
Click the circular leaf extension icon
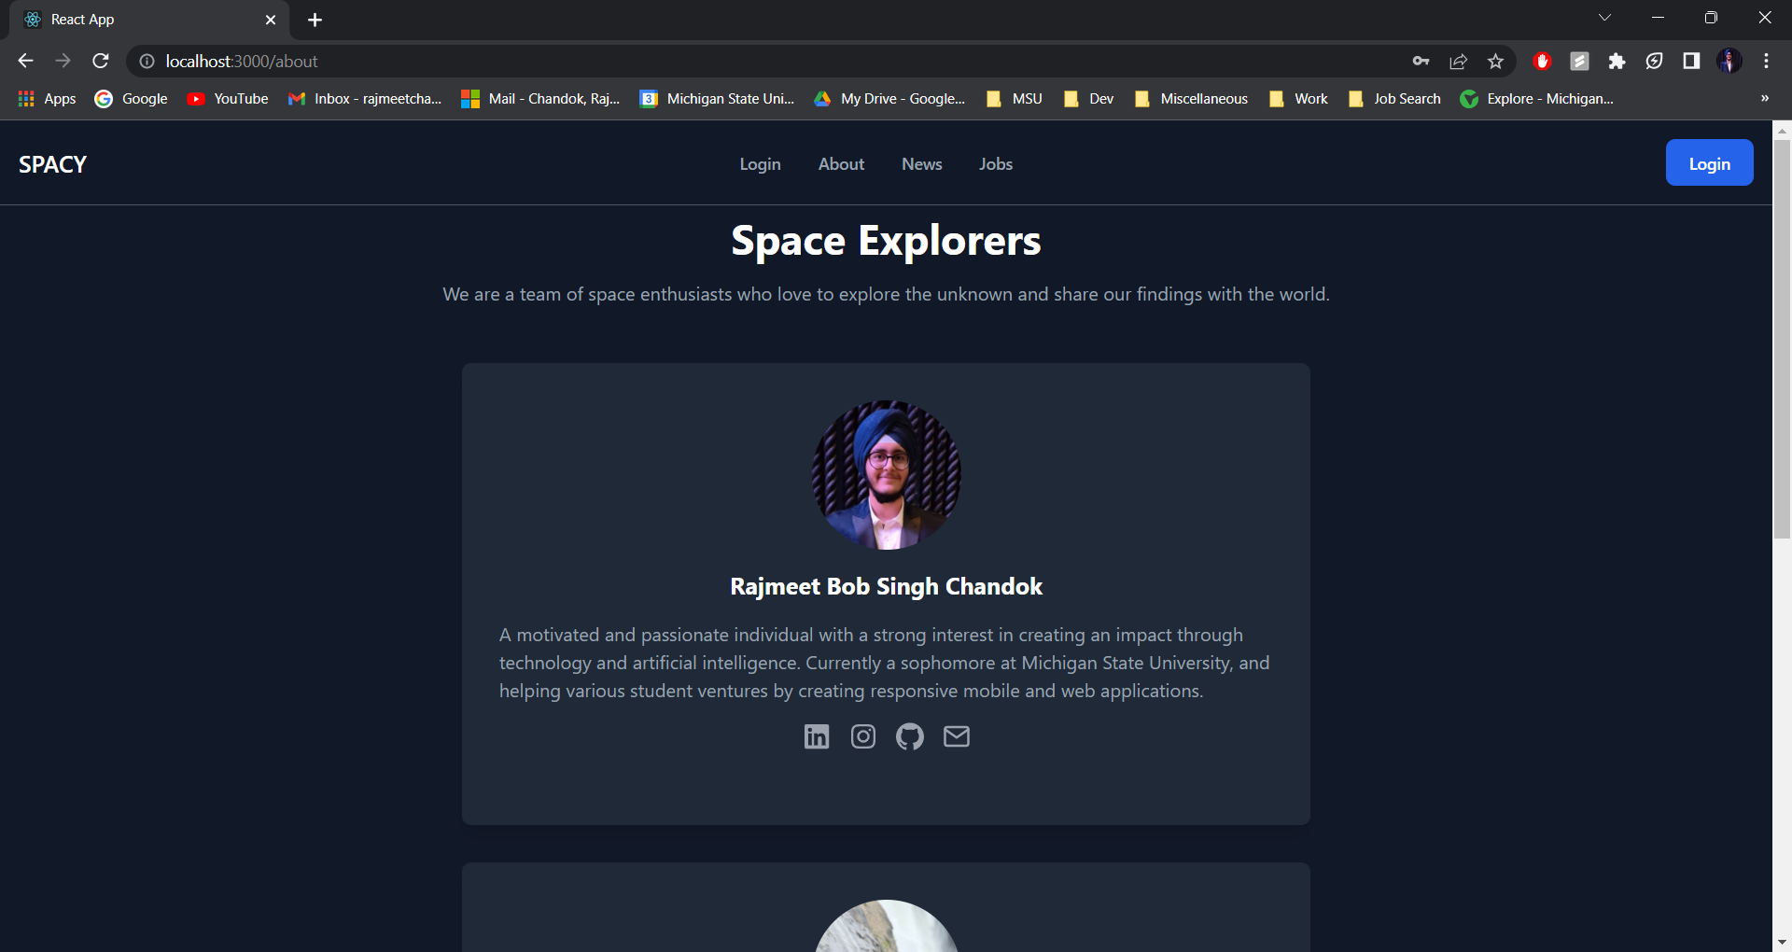tap(1654, 61)
